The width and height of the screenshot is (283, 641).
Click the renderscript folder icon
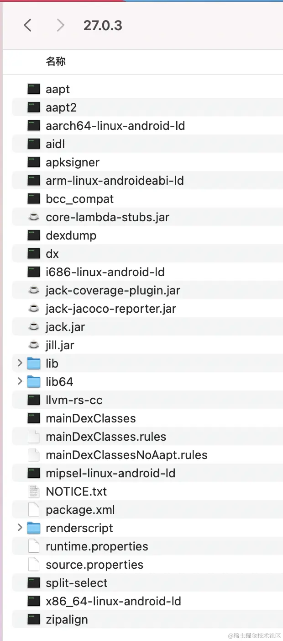tap(34, 528)
